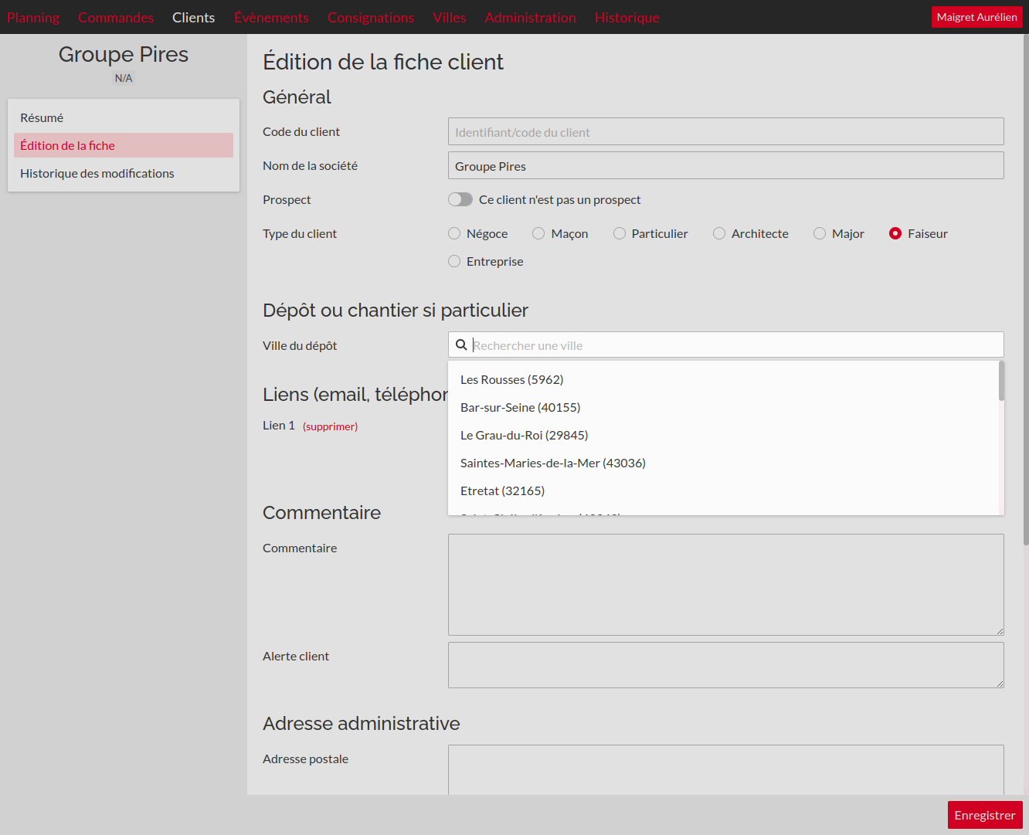Select the Maçon radio button
The image size is (1029, 835).
538,233
